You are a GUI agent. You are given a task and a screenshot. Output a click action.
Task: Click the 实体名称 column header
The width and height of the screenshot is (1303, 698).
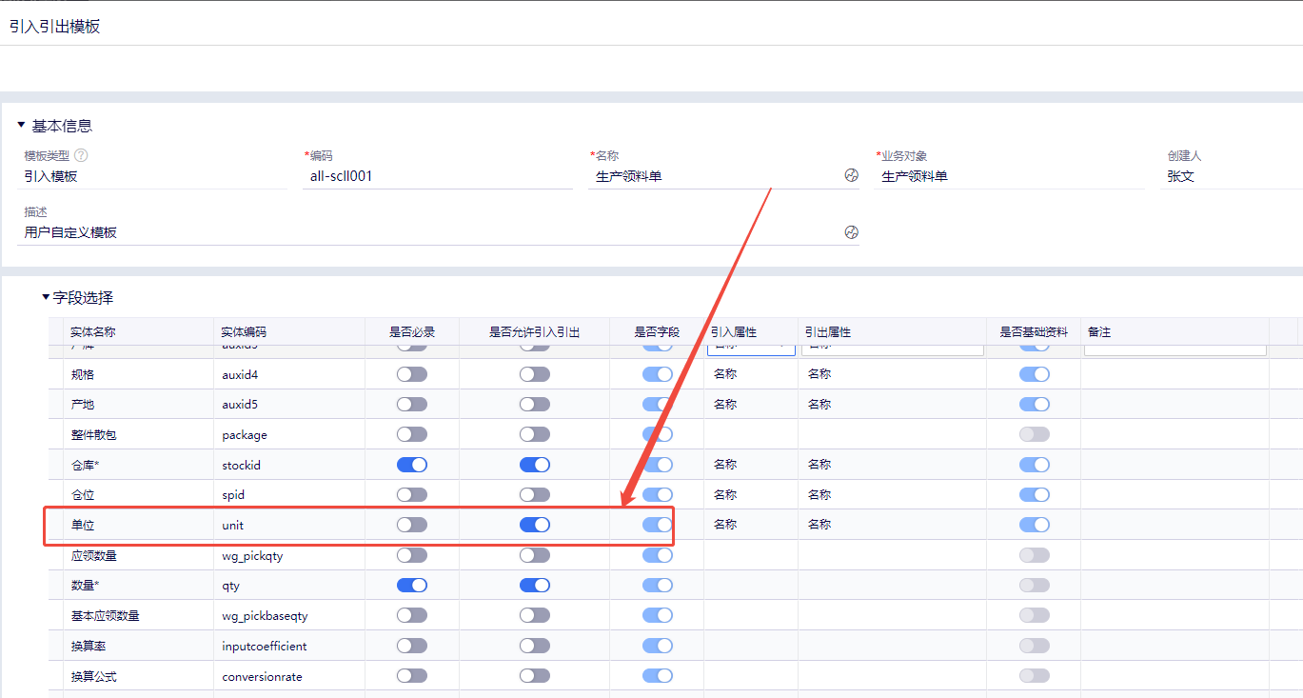click(x=138, y=332)
